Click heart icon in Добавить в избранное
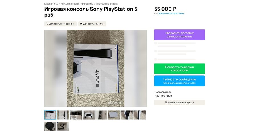The width and height of the screenshot is (262, 131). coord(47,24)
